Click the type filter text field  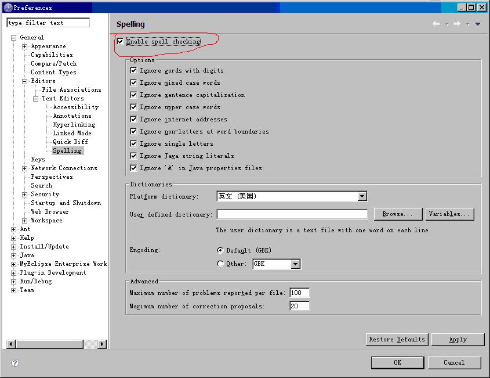coord(48,23)
